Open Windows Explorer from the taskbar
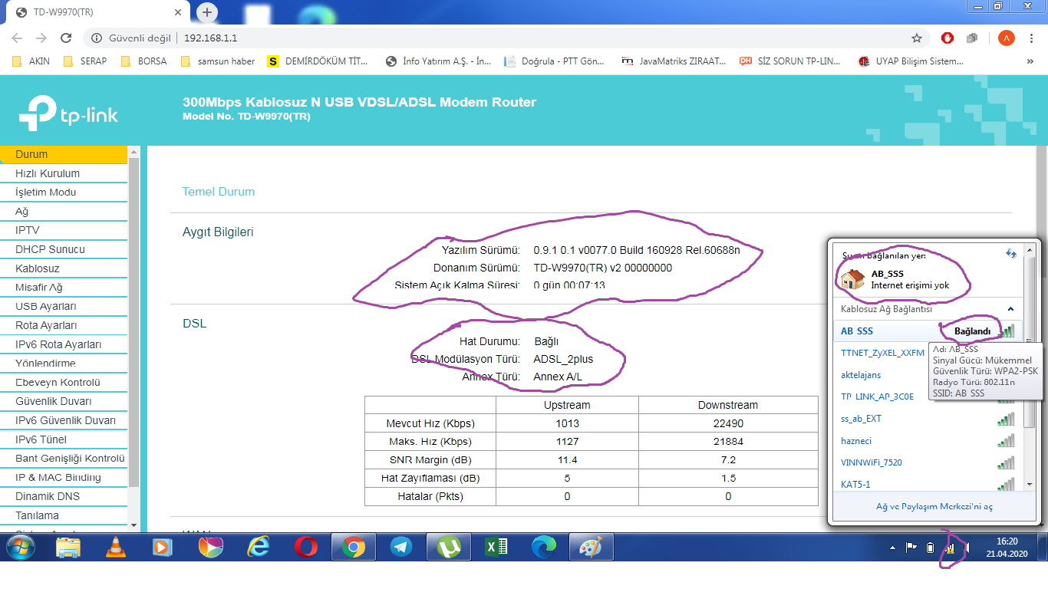The image size is (1048, 589). click(x=68, y=547)
